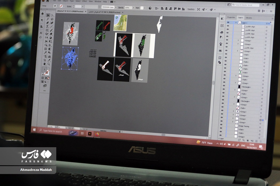This screenshot has height=186, width=280.
Task: Open the Pathfinder panel icon in dock
Action: point(219,62)
